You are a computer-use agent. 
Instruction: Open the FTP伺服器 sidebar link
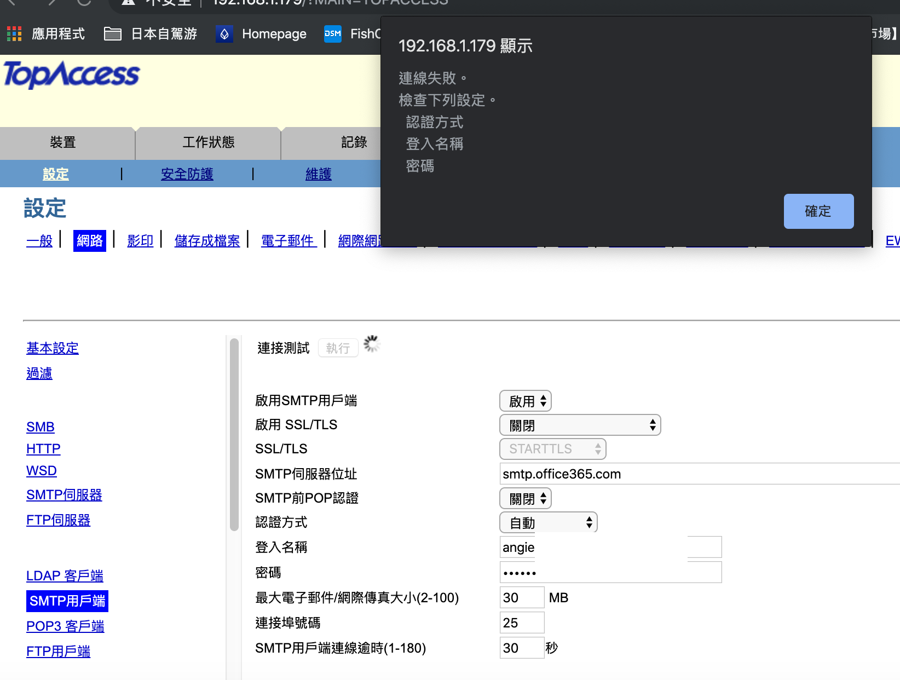[58, 520]
